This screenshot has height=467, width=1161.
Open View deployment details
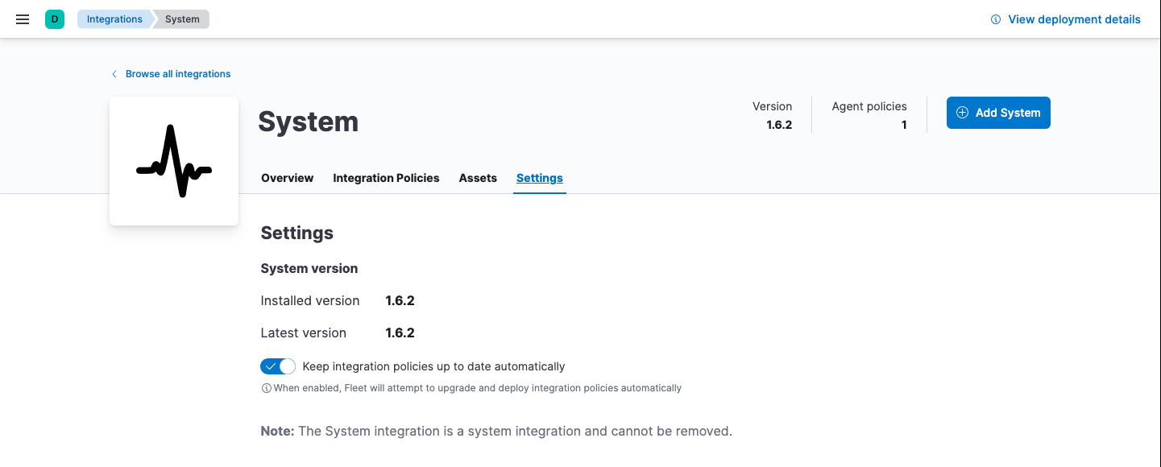(x=1073, y=19)
